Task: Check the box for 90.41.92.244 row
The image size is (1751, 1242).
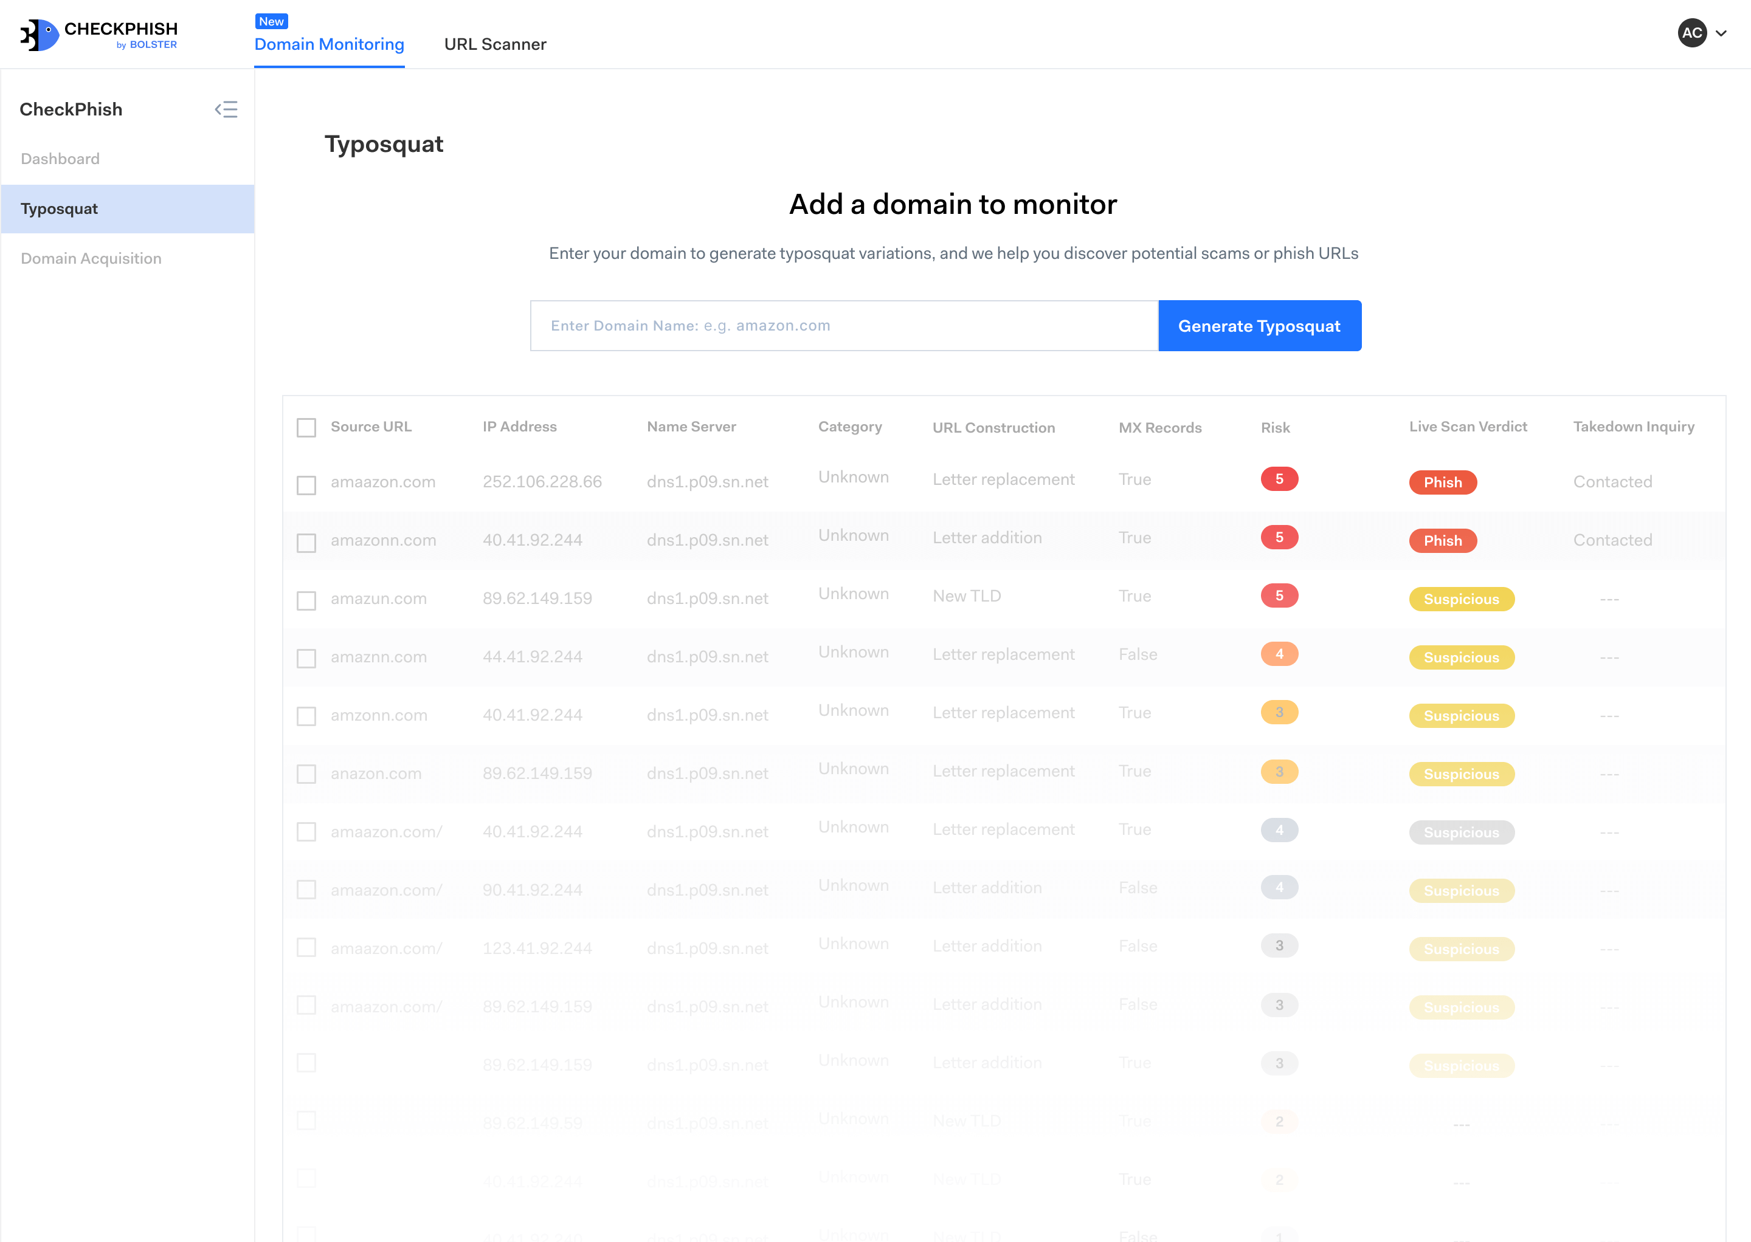Action: pos(306,890)
